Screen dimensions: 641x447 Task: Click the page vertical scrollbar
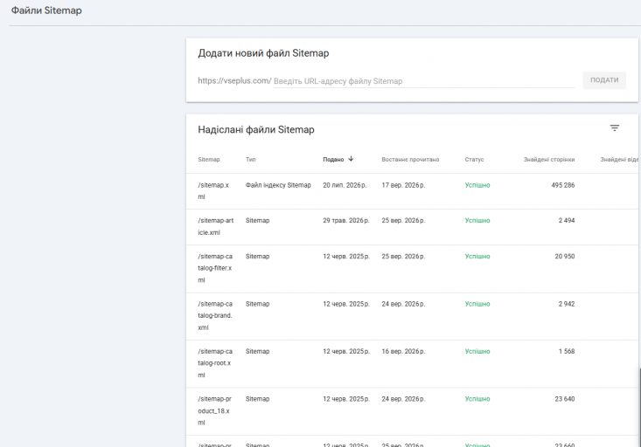(639, 406)
